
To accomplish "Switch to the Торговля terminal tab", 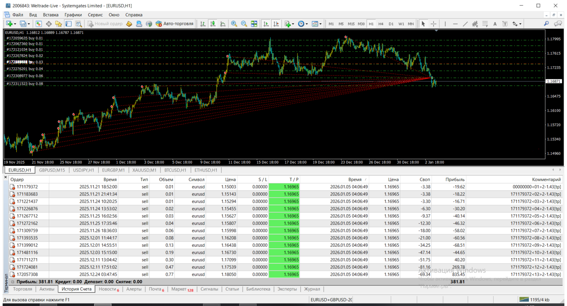I will [22, 289].
